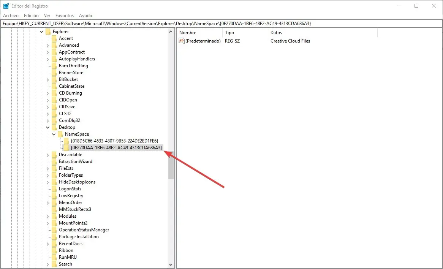Select the Package Installation key
This screenshot has width=443, height=269.
[79, 236]
